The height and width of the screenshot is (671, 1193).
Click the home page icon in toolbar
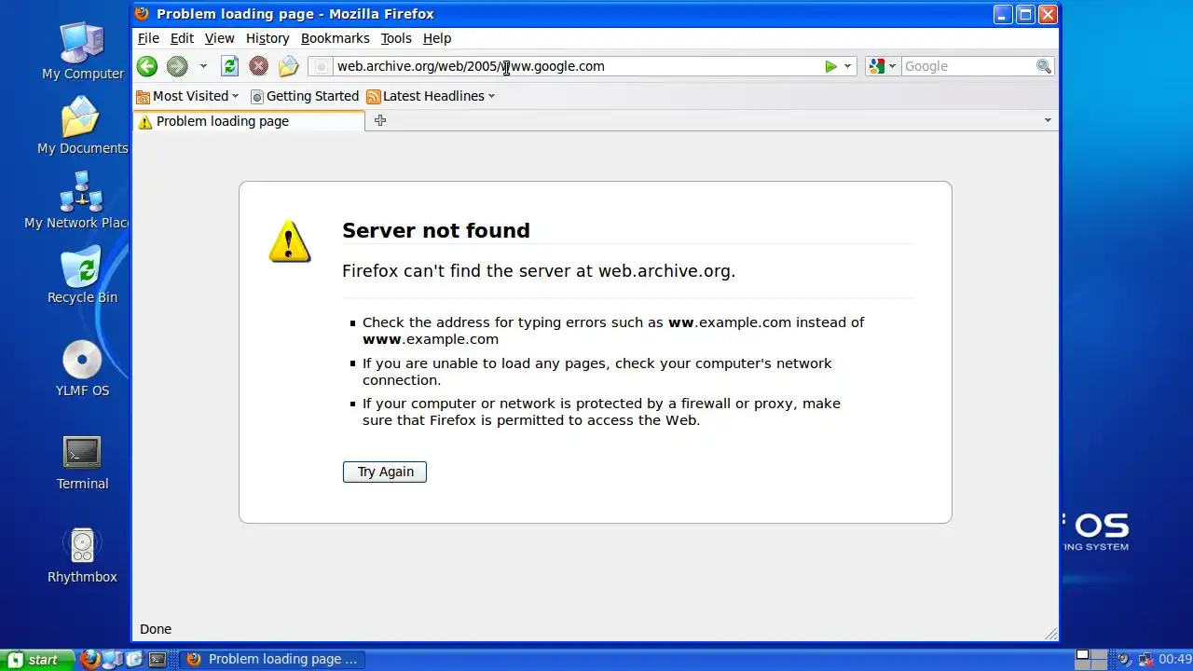(288, 66)
